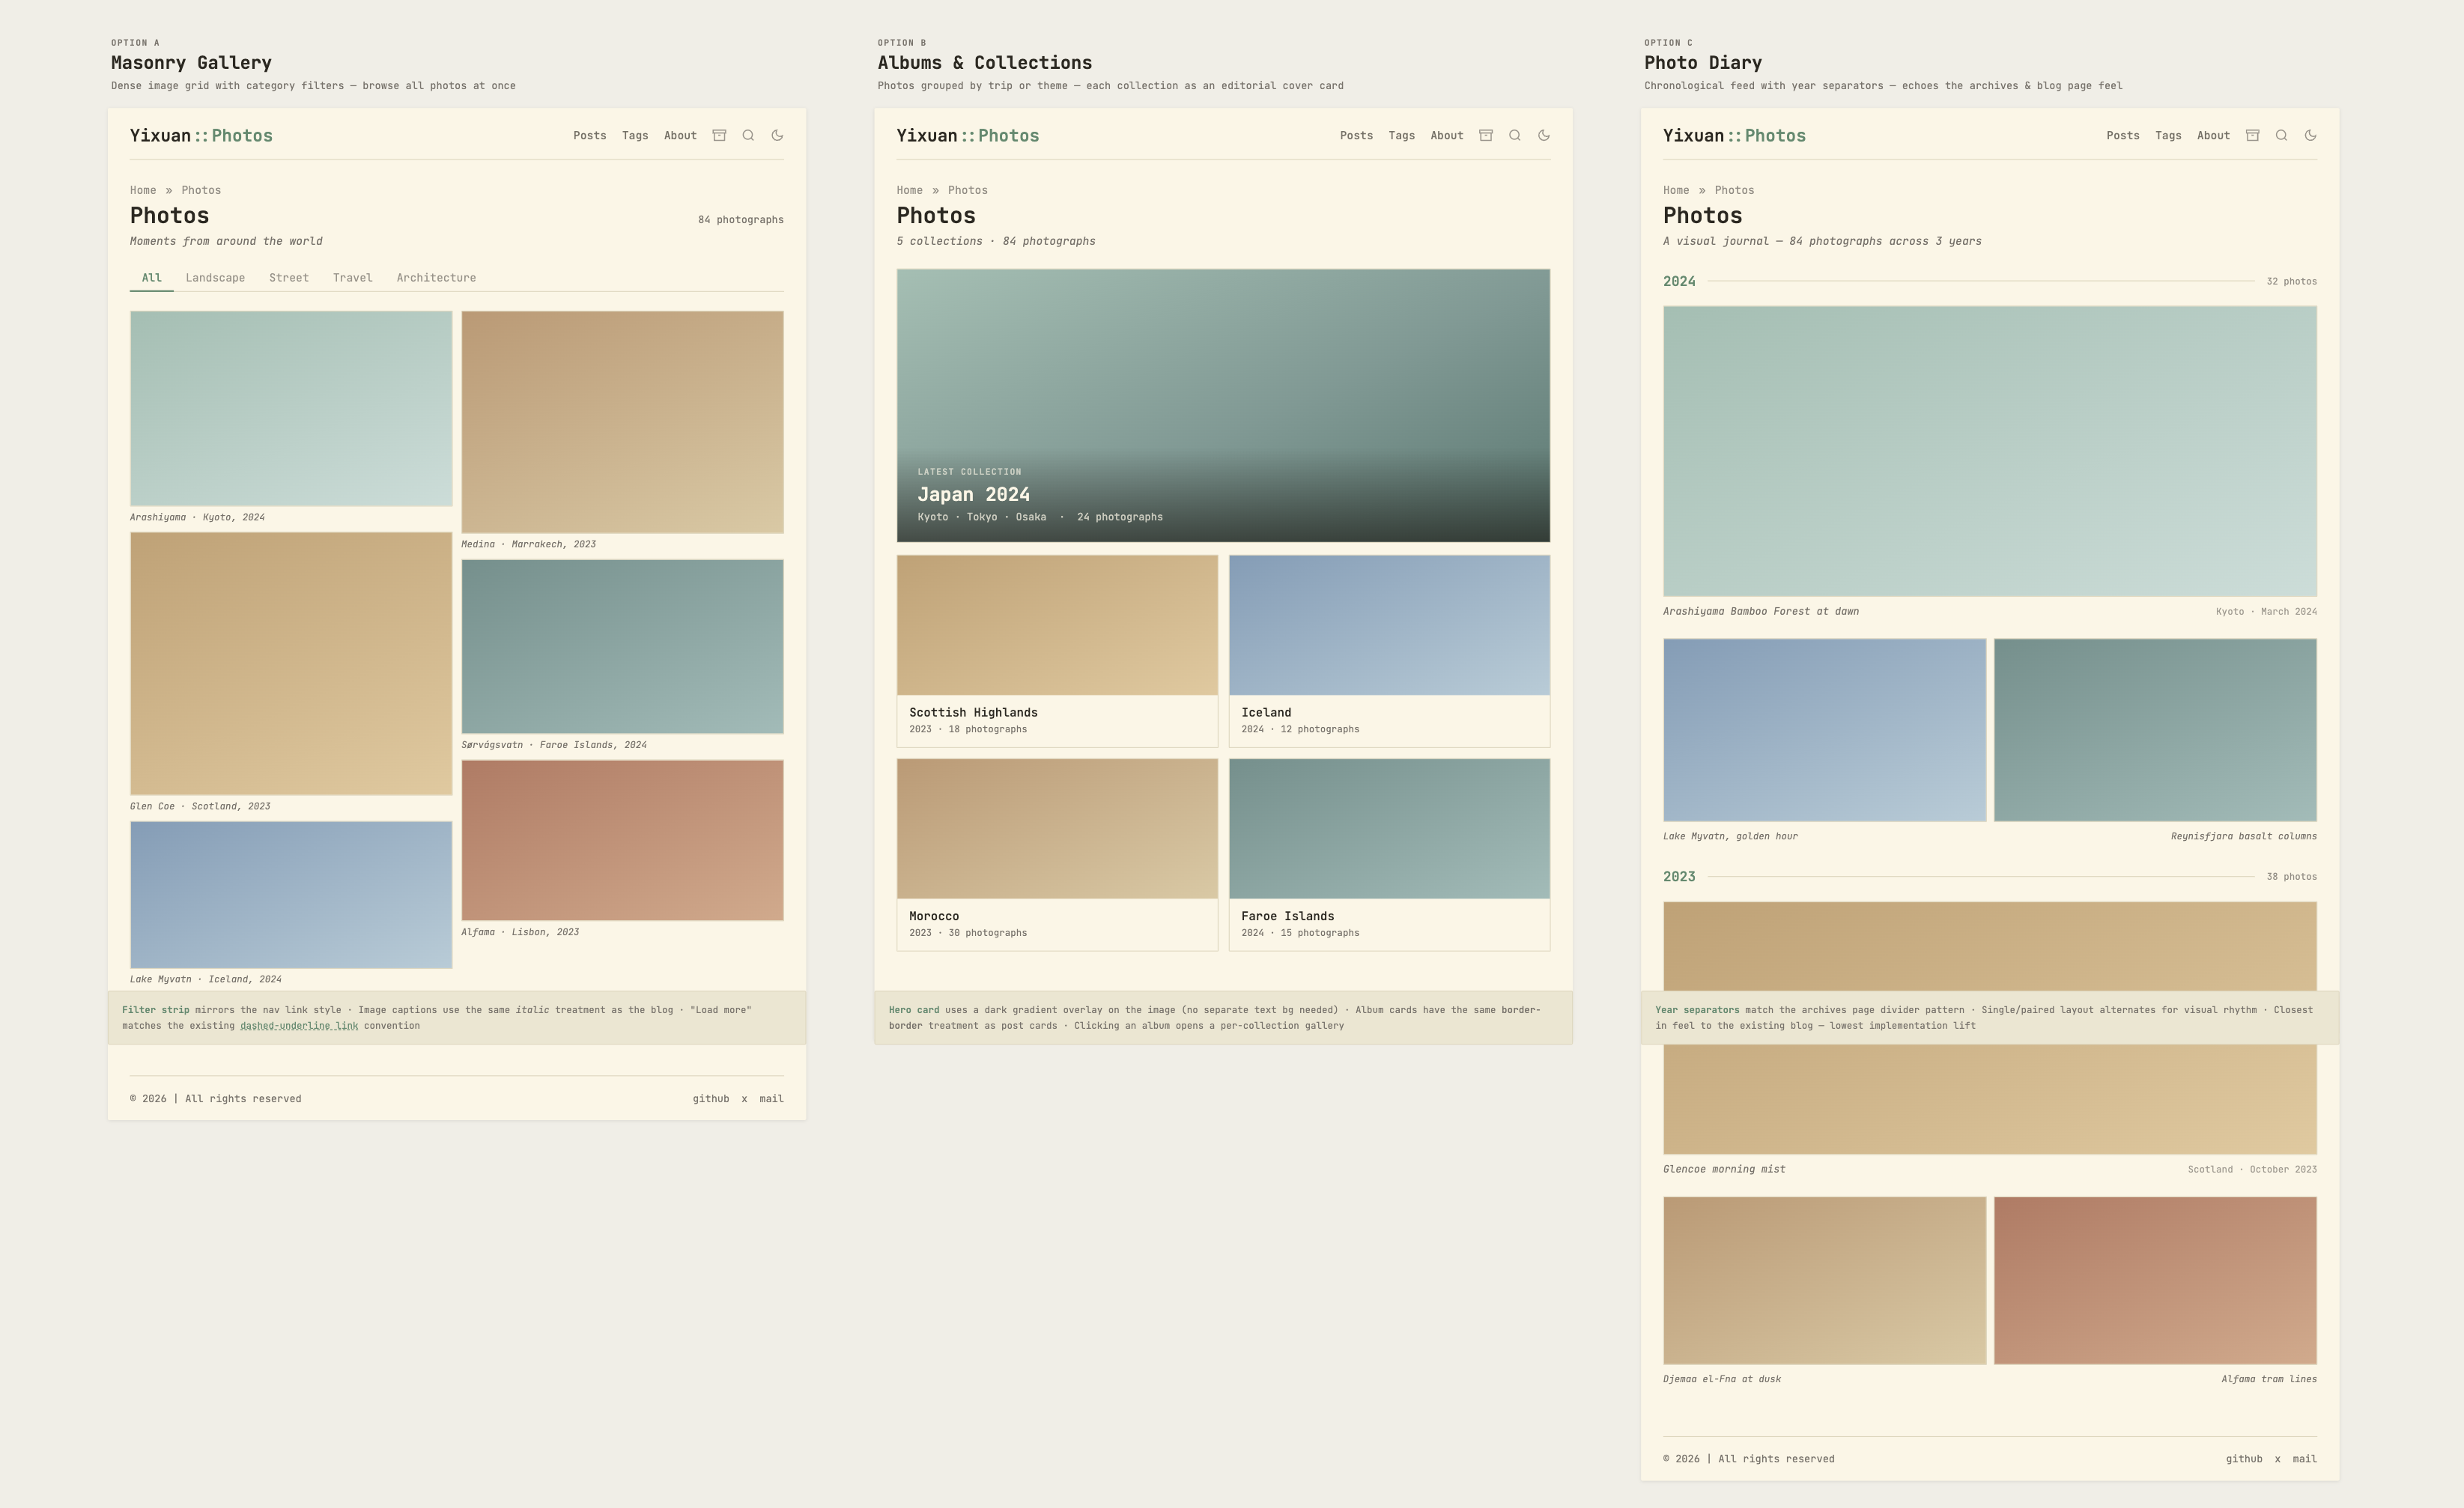The width and height of the screenshot is (2464, 1508).
Task: Click search icon in Option B header
Action: pyautogui.click(x=1515, y=135)
